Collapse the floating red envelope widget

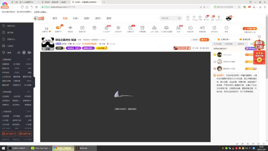pyautogui.click(x=259, y=37)
